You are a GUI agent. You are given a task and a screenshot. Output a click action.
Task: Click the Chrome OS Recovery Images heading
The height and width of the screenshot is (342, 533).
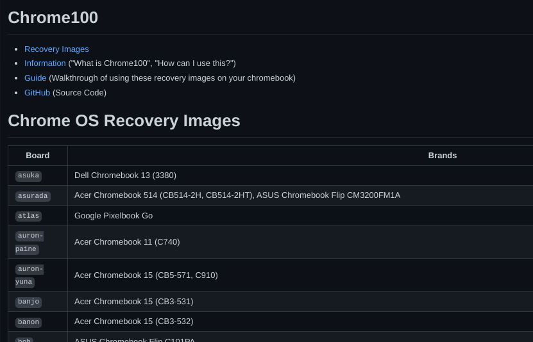tap(124, 121)
